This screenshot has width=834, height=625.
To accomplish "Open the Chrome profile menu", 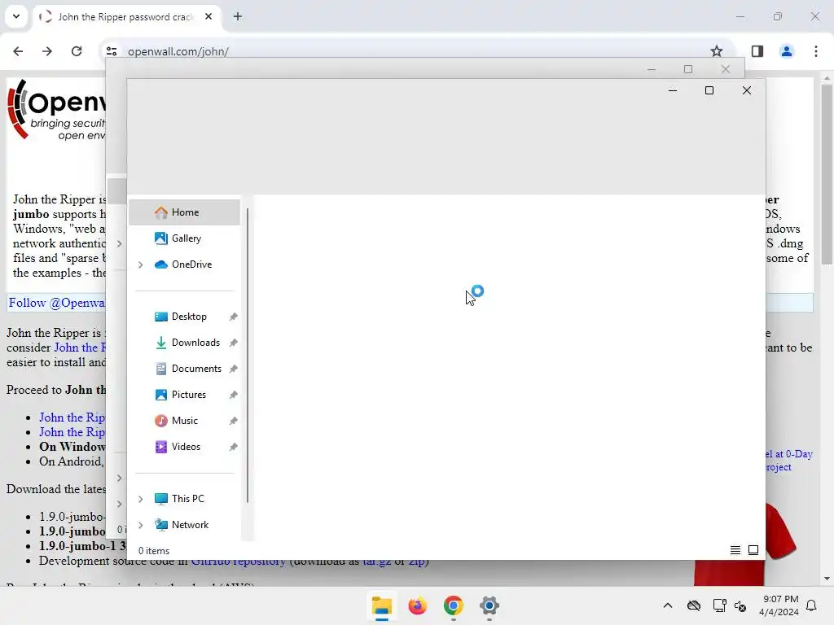I will pyautogui.click(x=787, y=51).
